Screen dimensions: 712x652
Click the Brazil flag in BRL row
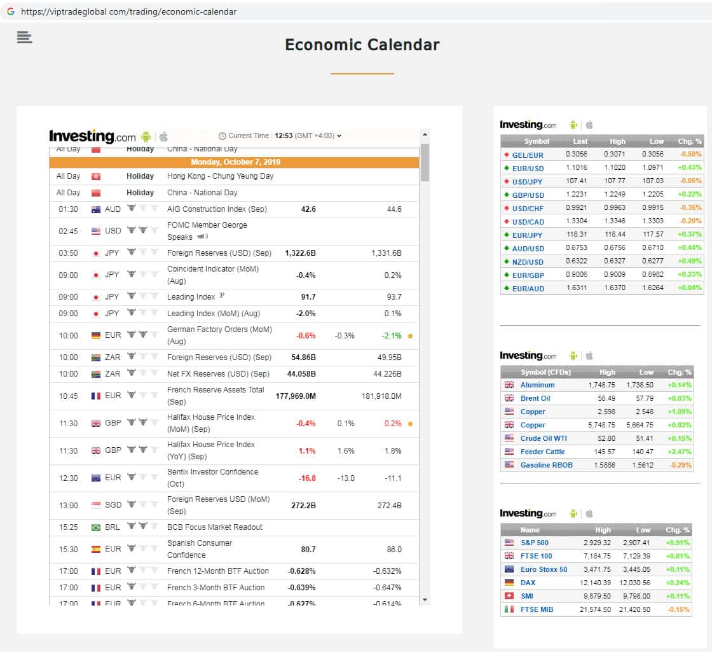(x=96, y=527)
